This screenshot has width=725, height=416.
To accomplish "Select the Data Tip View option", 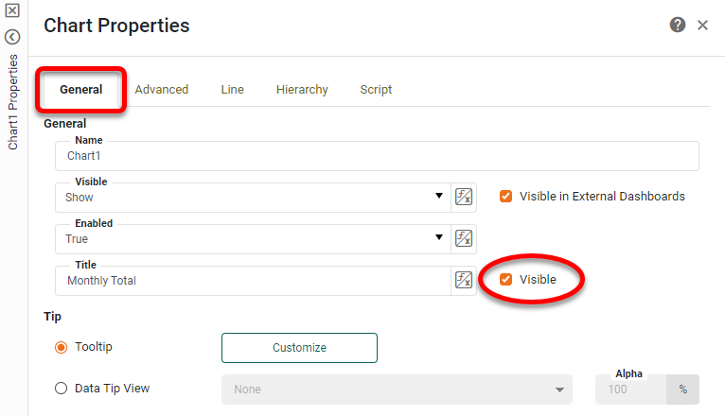I will tap(62, 388).
